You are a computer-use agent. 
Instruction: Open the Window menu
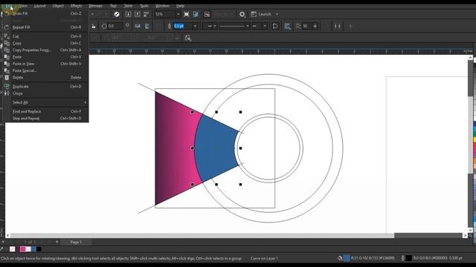point(162,6)
